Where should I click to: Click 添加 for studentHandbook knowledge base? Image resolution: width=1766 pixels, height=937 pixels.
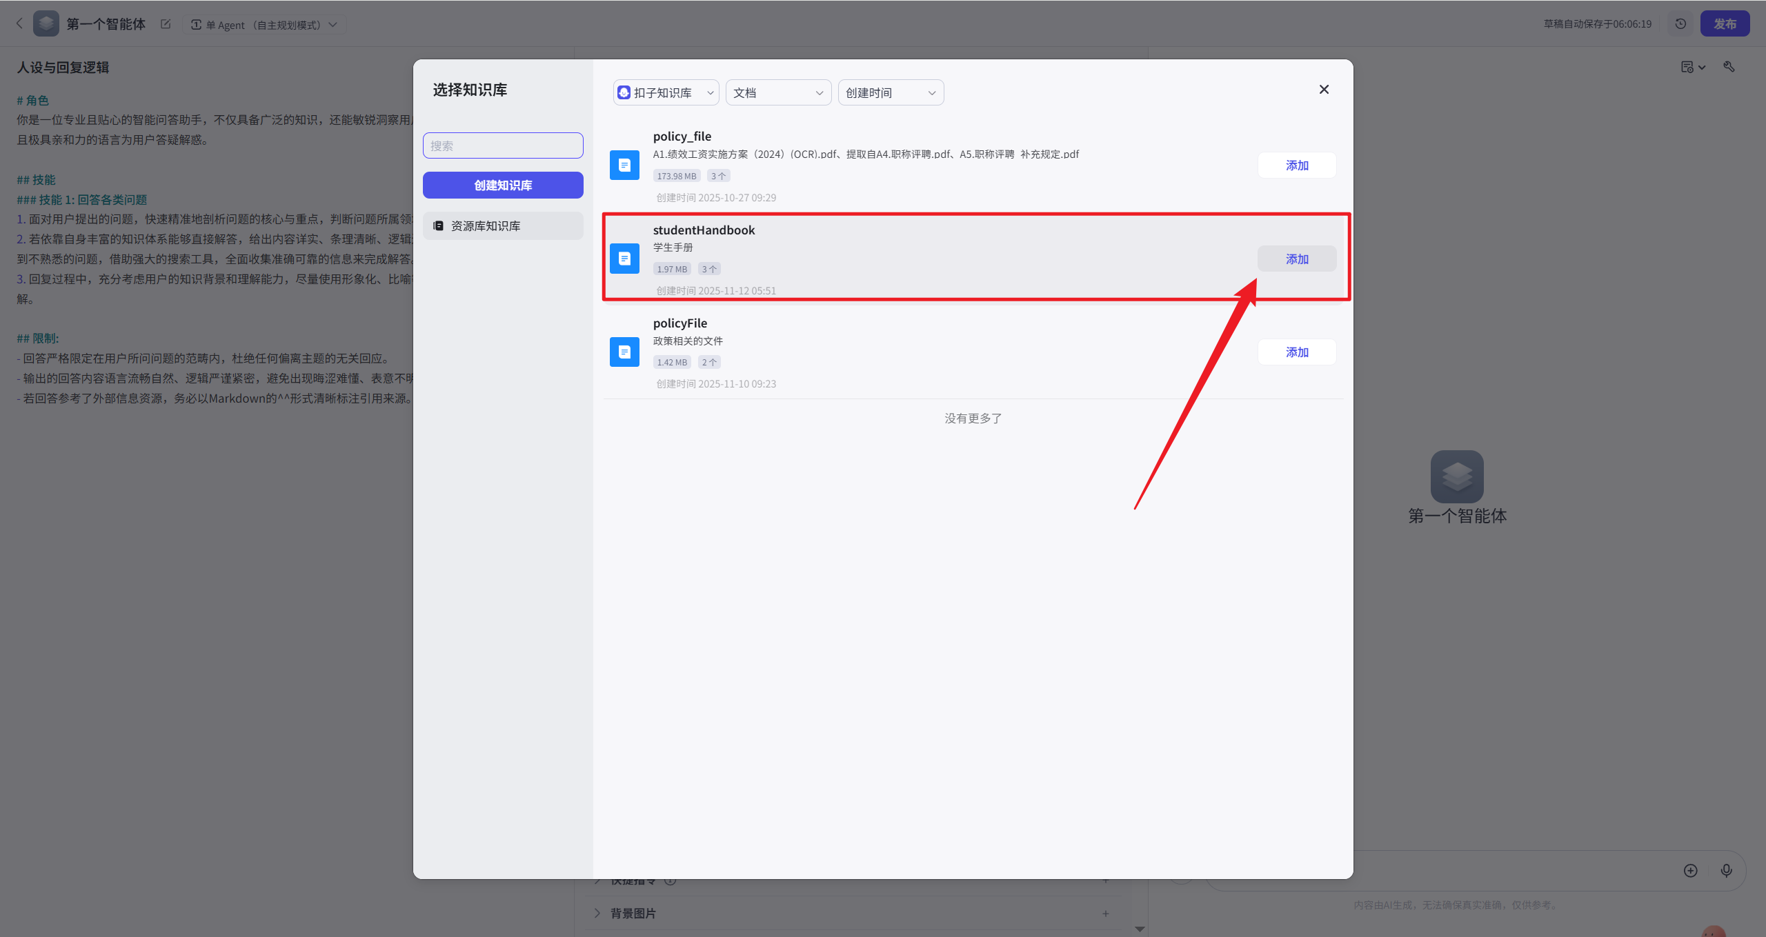(1296, 259)
